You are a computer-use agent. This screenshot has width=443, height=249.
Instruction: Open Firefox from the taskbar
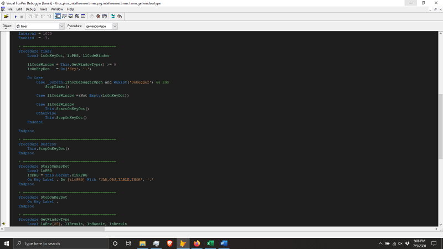(197, 243)
